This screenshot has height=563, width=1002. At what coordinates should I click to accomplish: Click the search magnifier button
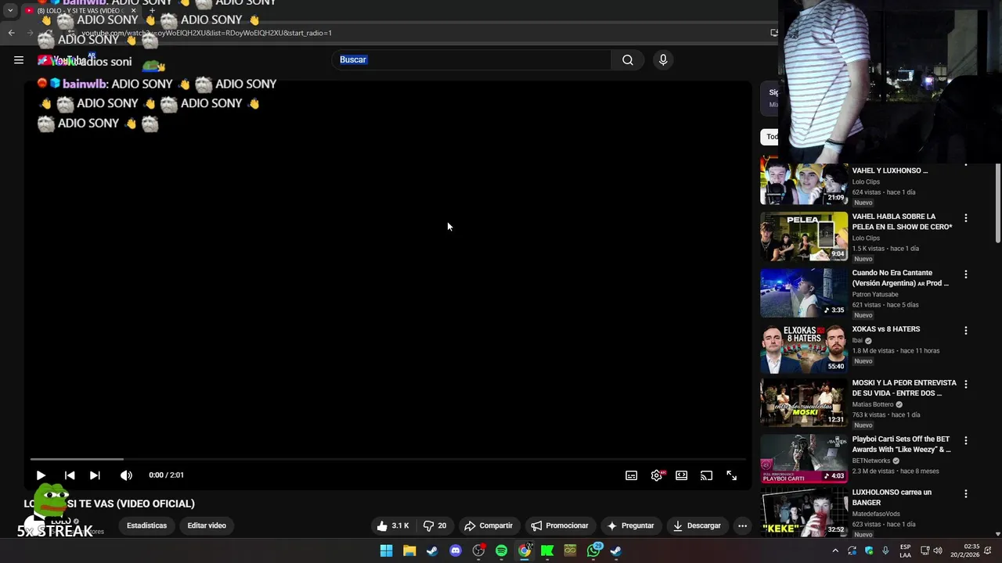pos(628,60)
